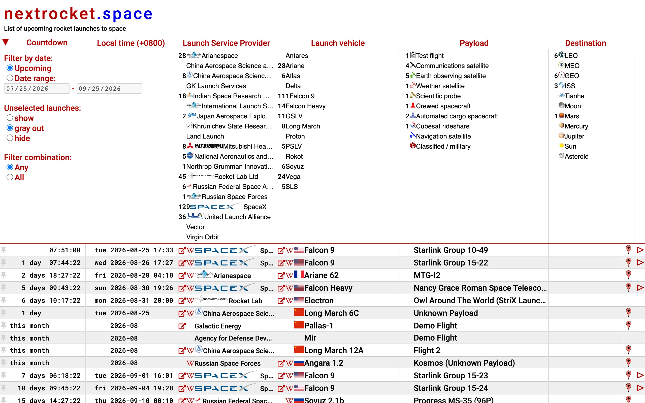645x403 pixels.
Task: Click the Local time (+0800) column header
Action: pyautogui.click(x=131, y=43)
